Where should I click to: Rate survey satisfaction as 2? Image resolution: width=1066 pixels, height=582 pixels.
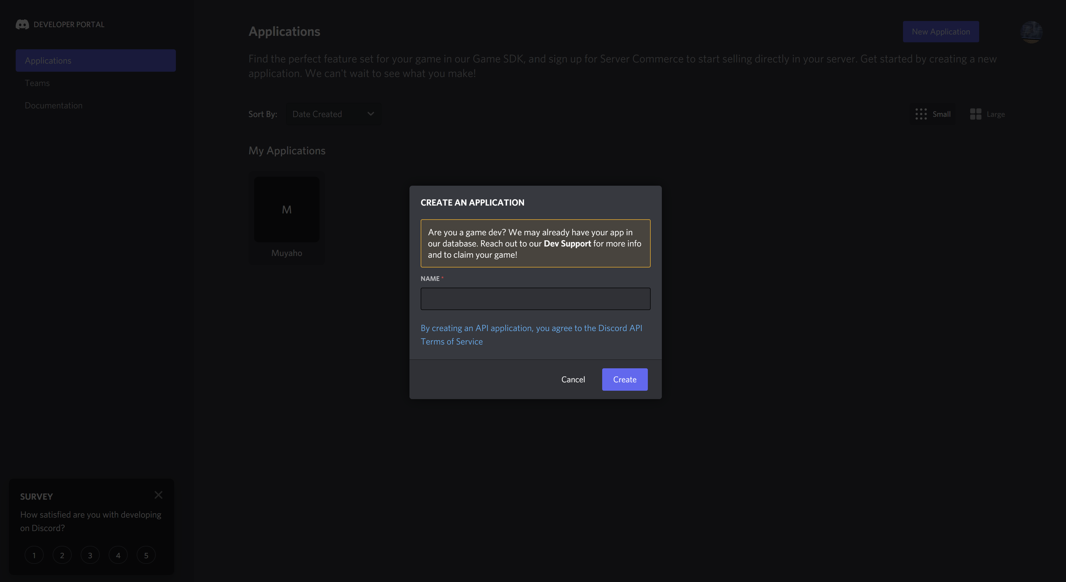click(x=62, y=555)
